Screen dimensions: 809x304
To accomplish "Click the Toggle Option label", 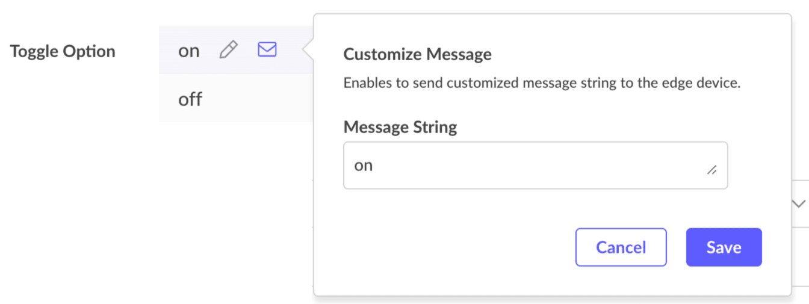I will [63, 51].
